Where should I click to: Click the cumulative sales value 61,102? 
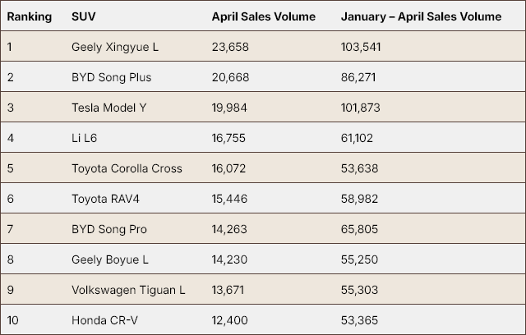coord(358,138)
